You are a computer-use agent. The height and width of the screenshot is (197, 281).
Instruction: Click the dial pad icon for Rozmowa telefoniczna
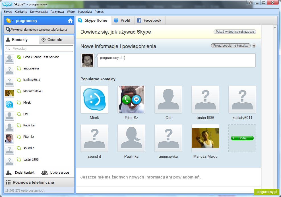(x=8, y=182)
